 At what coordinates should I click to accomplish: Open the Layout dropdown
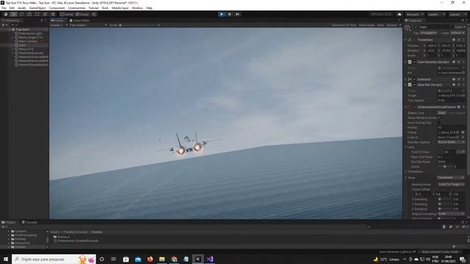coord(458,15)
